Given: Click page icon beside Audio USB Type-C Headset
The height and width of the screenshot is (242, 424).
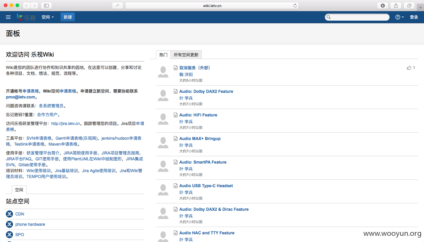Looking at the screenshot, I should [x=175, y=186].
